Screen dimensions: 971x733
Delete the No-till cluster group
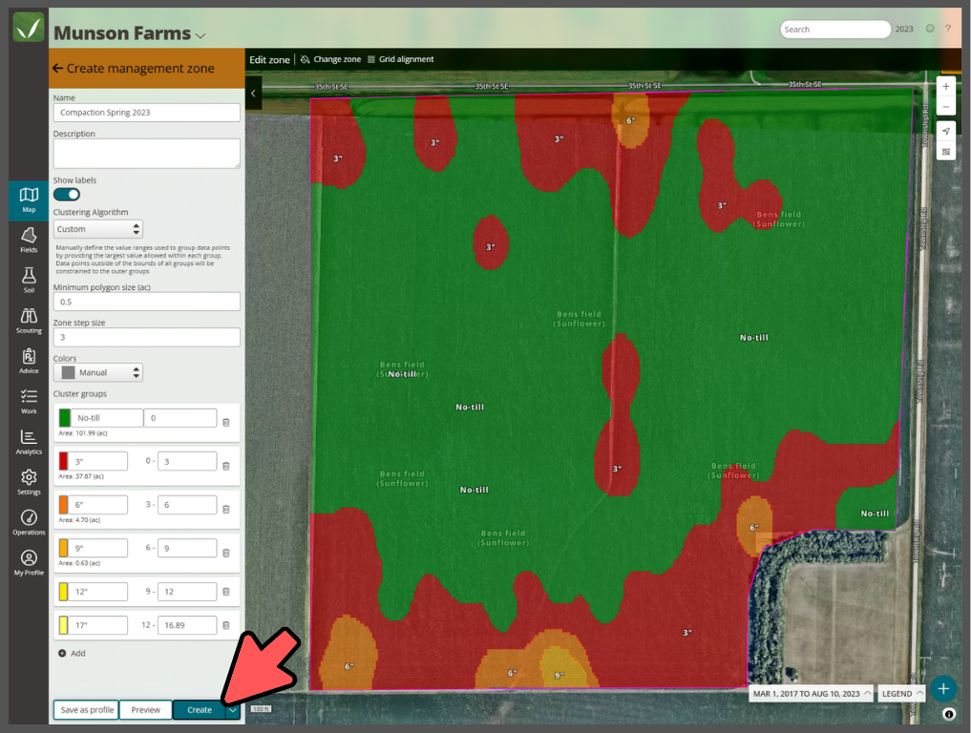pyautogui.click(x=226, y=422)
